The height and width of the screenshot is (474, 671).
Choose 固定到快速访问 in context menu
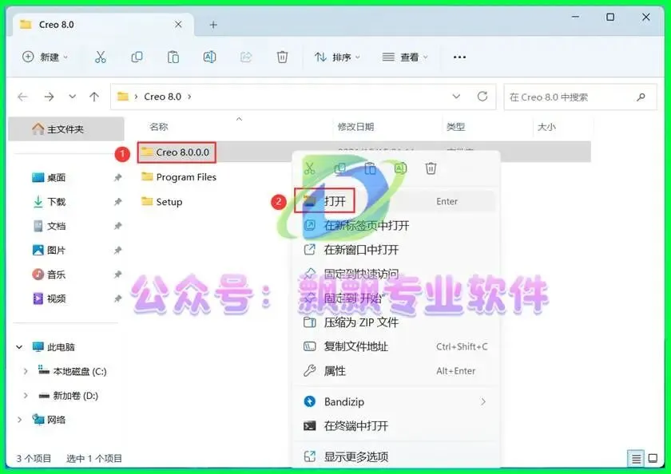[x=396, y=274]
